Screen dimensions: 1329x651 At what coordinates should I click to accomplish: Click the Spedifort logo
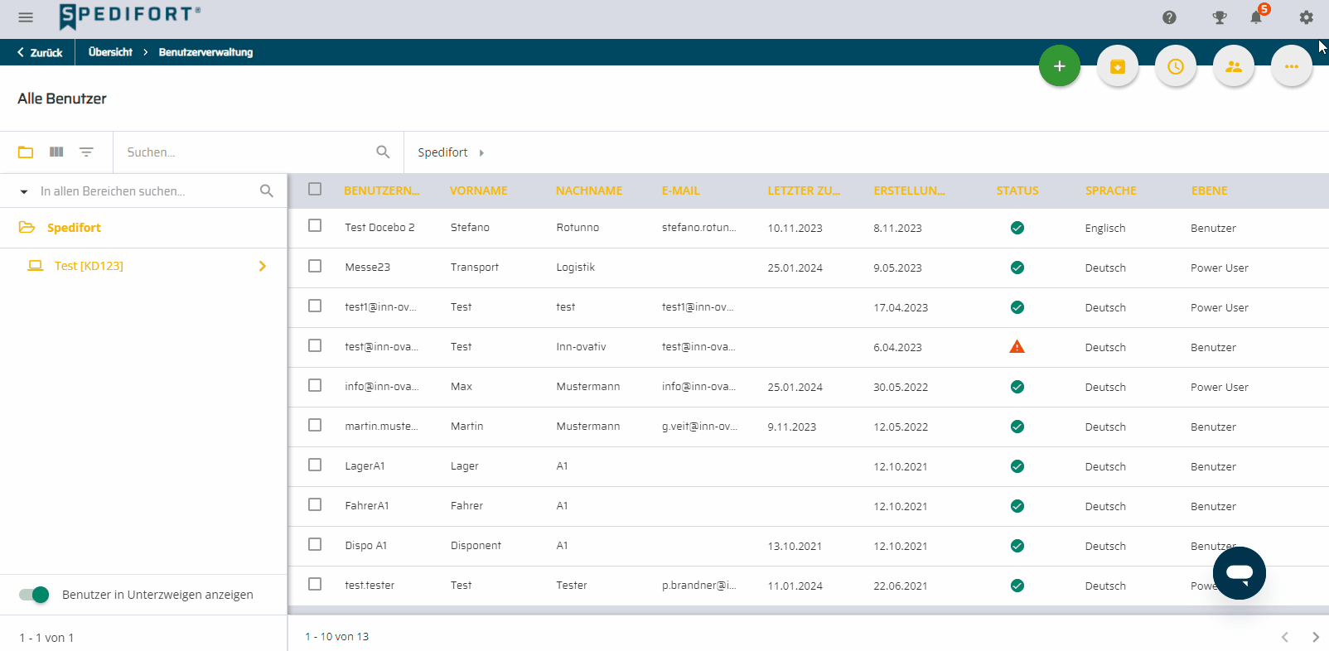(x=130, y=16)
